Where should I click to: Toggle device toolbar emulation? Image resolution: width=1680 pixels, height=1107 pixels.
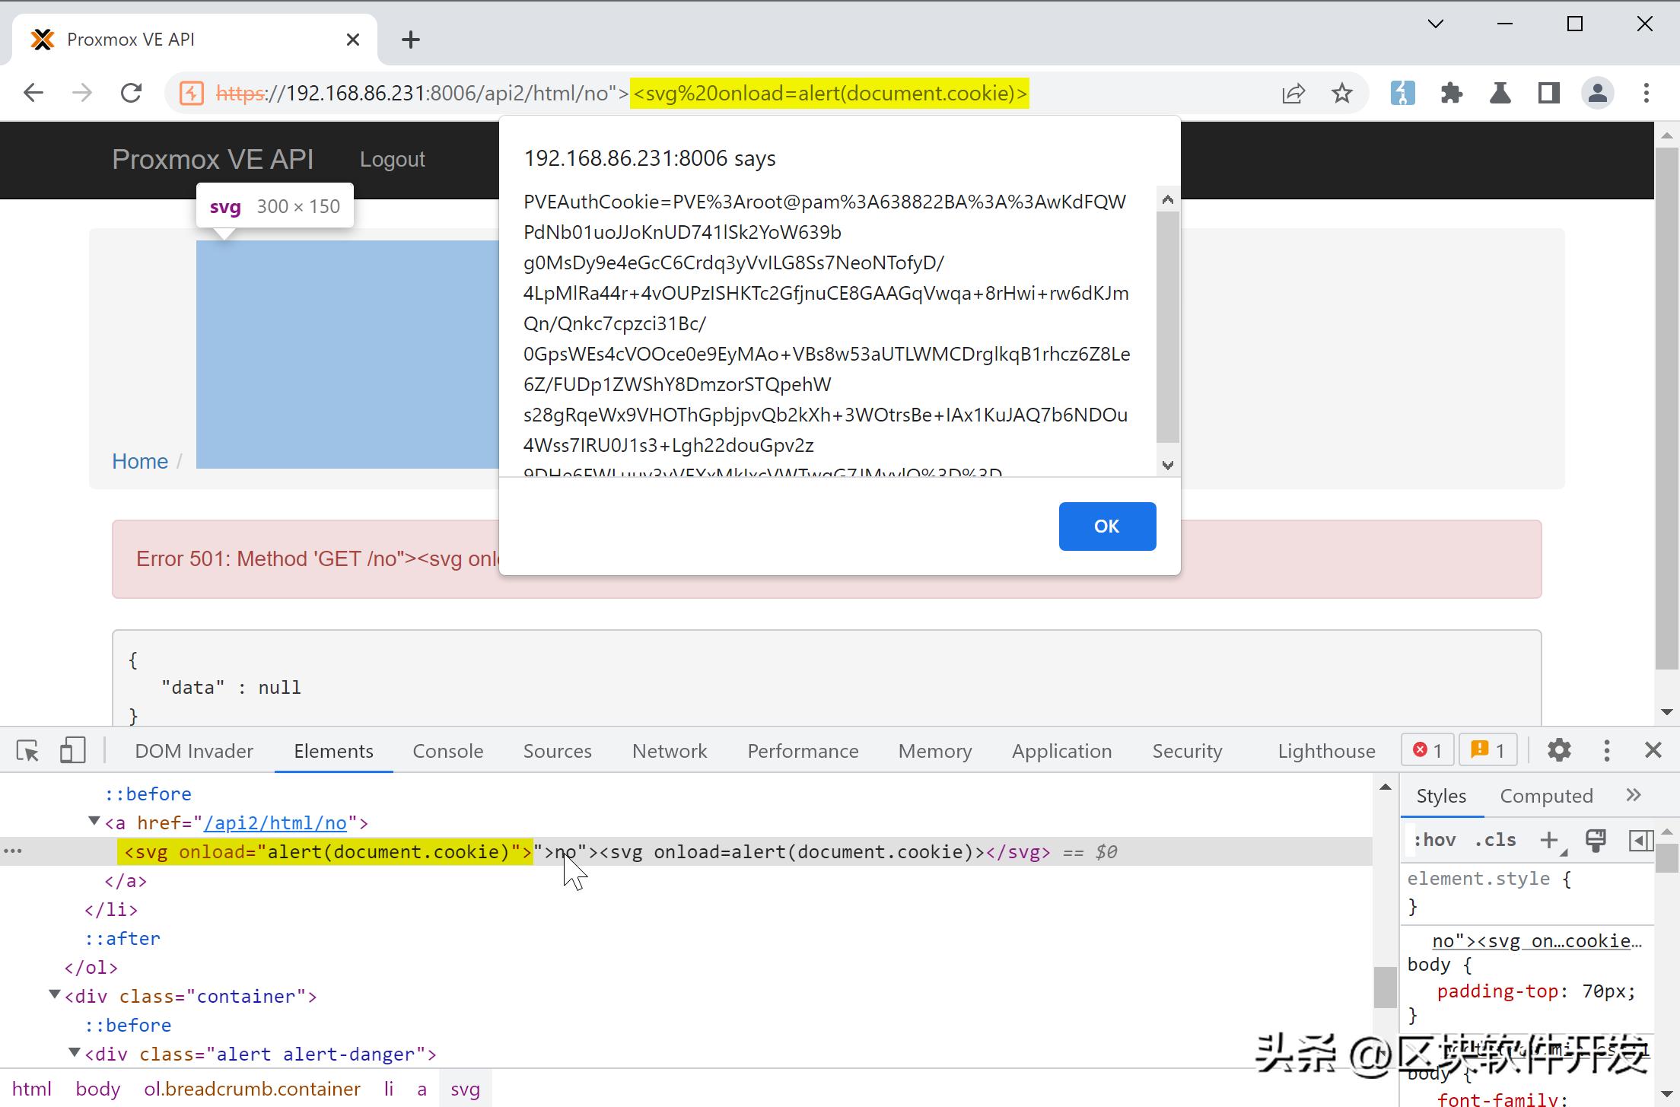click(72, 750)
